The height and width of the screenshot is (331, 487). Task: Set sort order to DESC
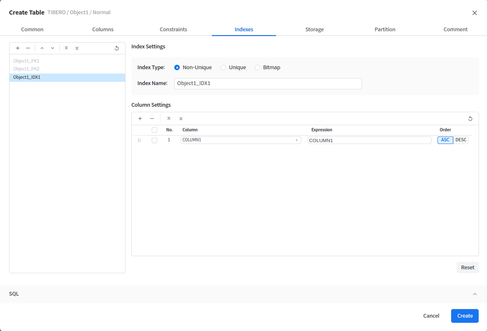pos(461,140)
